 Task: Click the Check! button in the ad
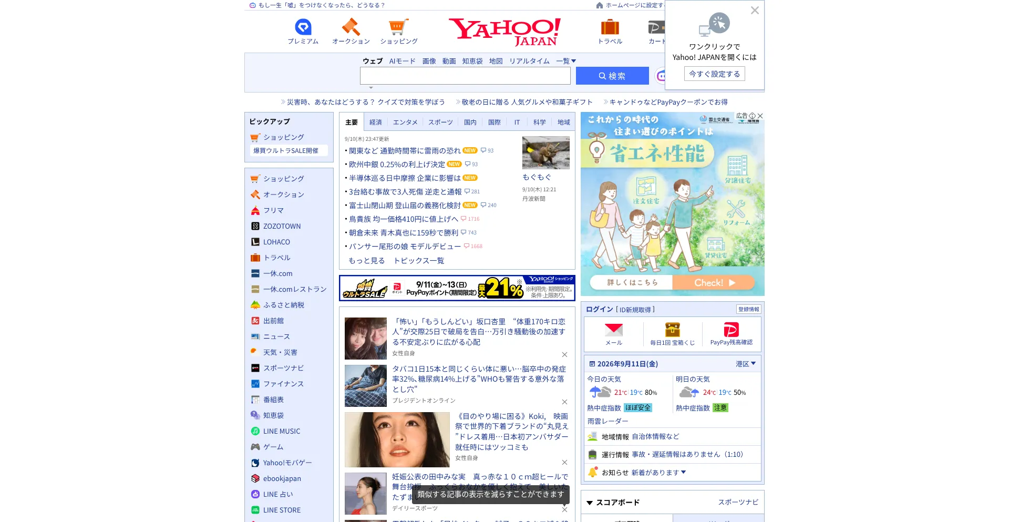[x=714, y=283]
